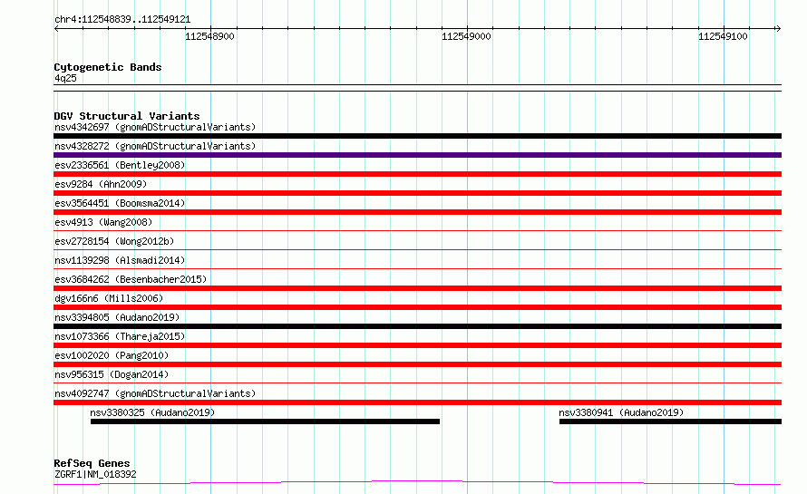Click the ruler's left arrow end

[x=56, y=28]
